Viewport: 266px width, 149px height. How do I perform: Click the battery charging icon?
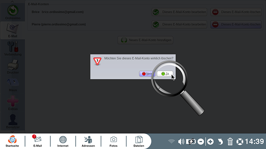pos(191,141)
